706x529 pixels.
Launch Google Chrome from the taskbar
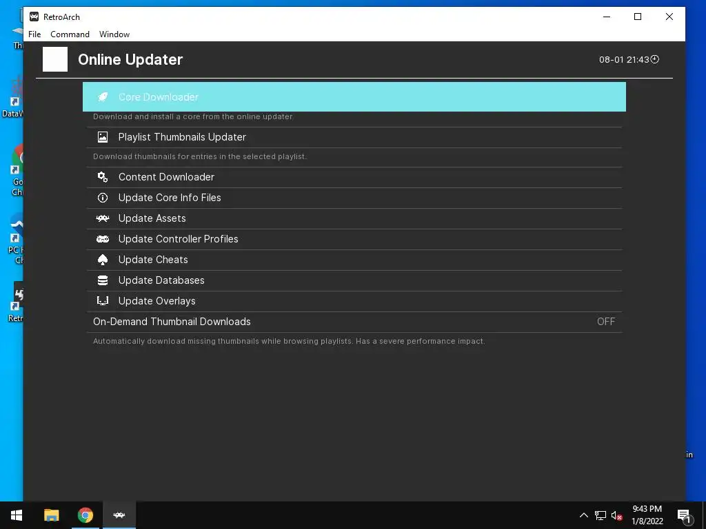tap(85, 515)
